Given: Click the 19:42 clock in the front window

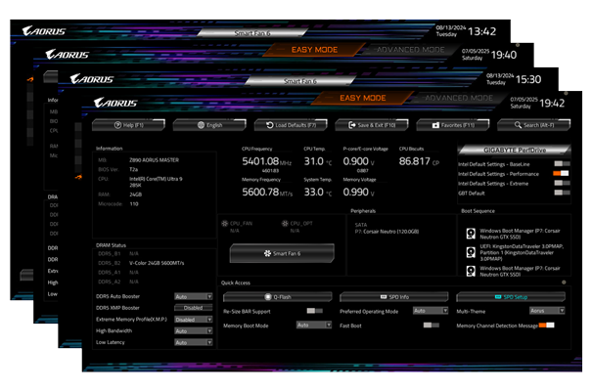Looking at the screenshot, I should [552, 103].
